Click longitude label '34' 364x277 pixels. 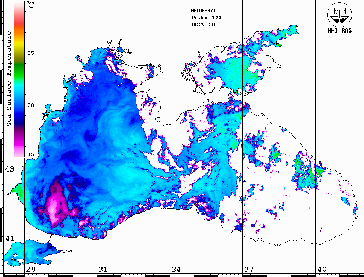tap(176, 269)
